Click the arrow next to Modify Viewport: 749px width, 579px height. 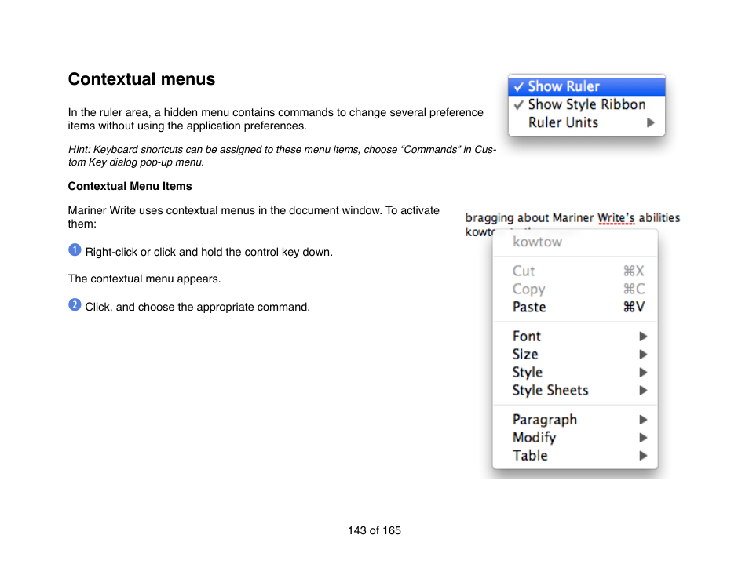click(x=643, y=438)
